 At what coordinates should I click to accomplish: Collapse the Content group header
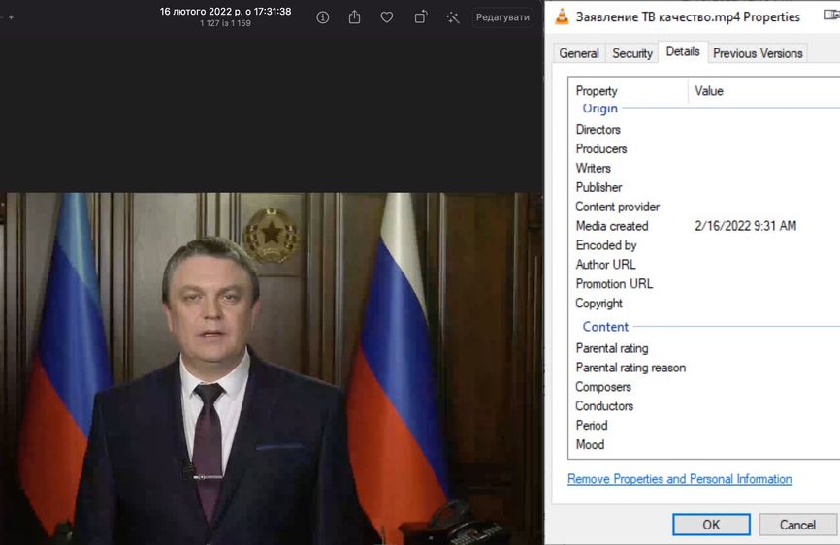pos(605,327)
